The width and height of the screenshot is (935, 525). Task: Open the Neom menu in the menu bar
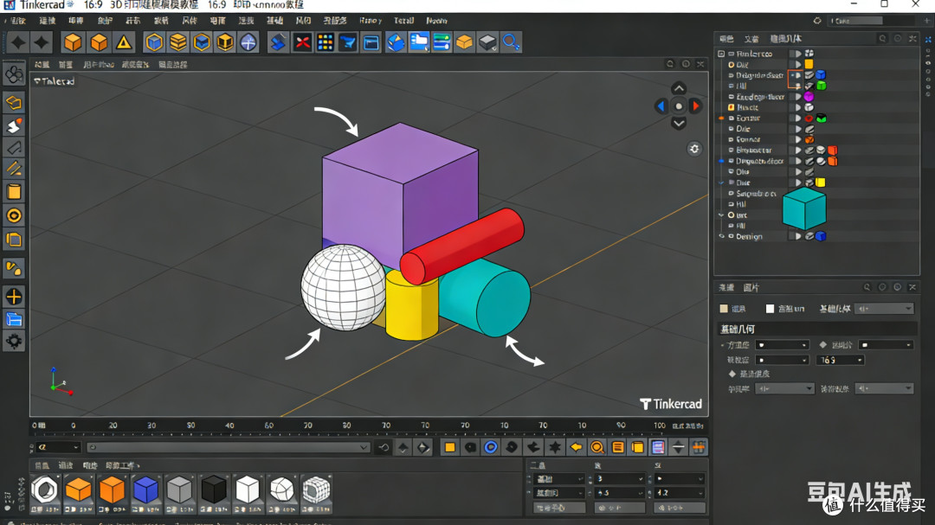(x=436, y=20)
